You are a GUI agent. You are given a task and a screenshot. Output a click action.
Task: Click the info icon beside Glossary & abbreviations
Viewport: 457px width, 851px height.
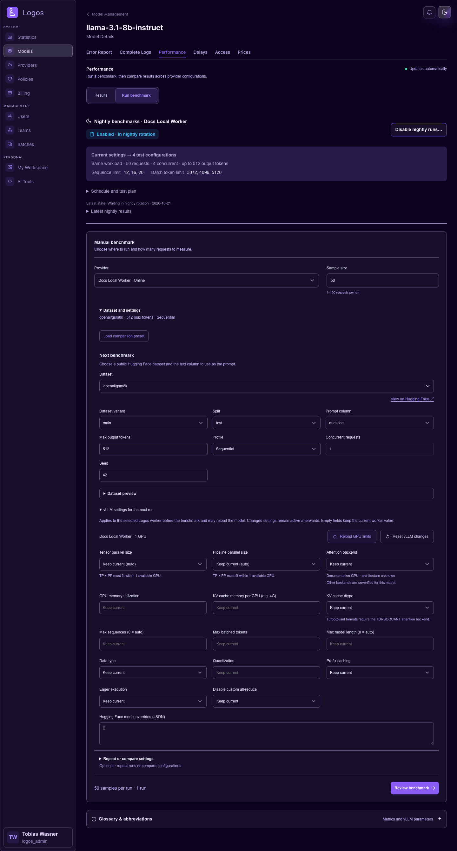[94, 819]
